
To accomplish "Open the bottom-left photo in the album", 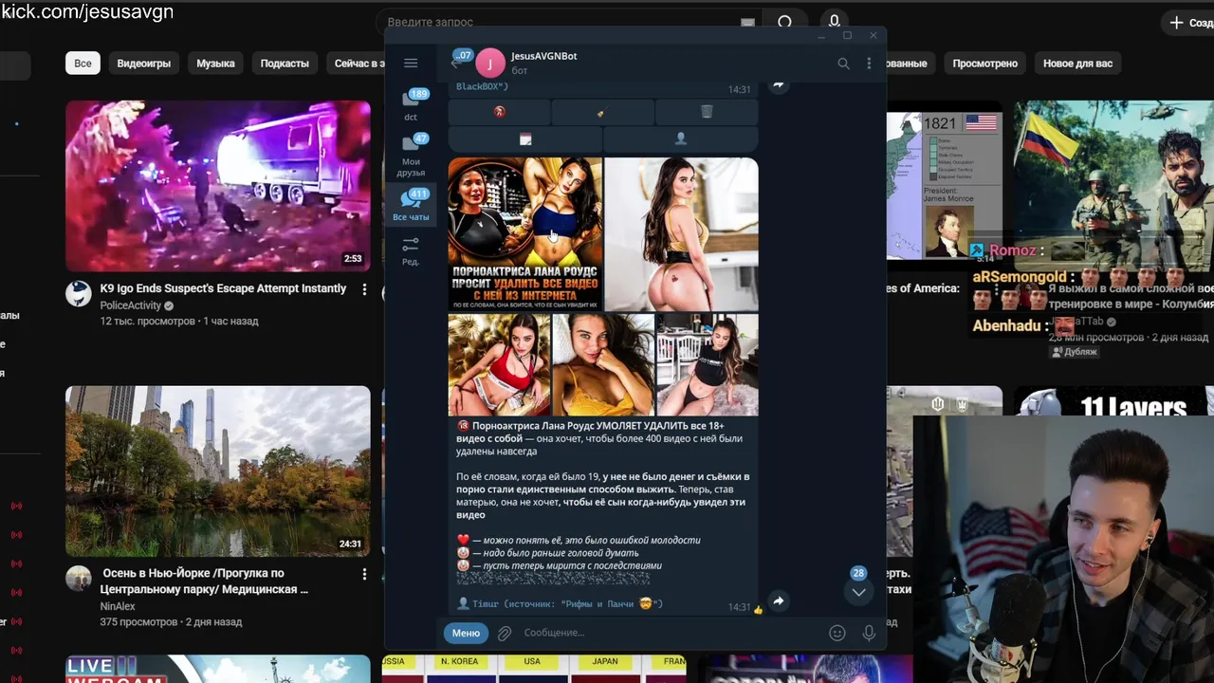I will pyautogui.click(x=499, y=364).
